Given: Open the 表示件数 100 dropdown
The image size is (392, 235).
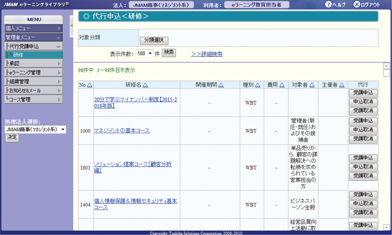Looking at the screenshot, I should coord(144,54).
